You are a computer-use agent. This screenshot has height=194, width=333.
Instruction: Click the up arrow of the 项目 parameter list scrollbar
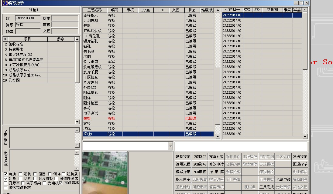77,39
